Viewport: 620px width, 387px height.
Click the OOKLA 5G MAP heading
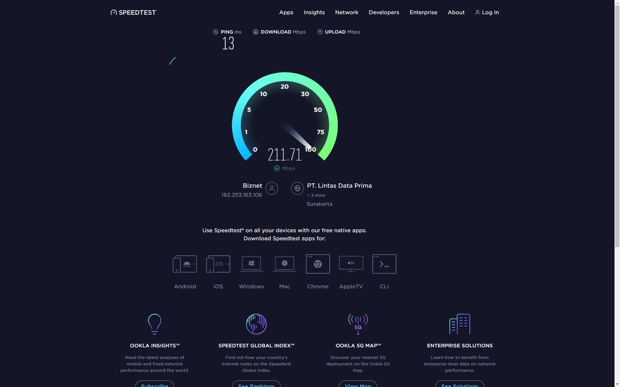(x=358, y=346)
